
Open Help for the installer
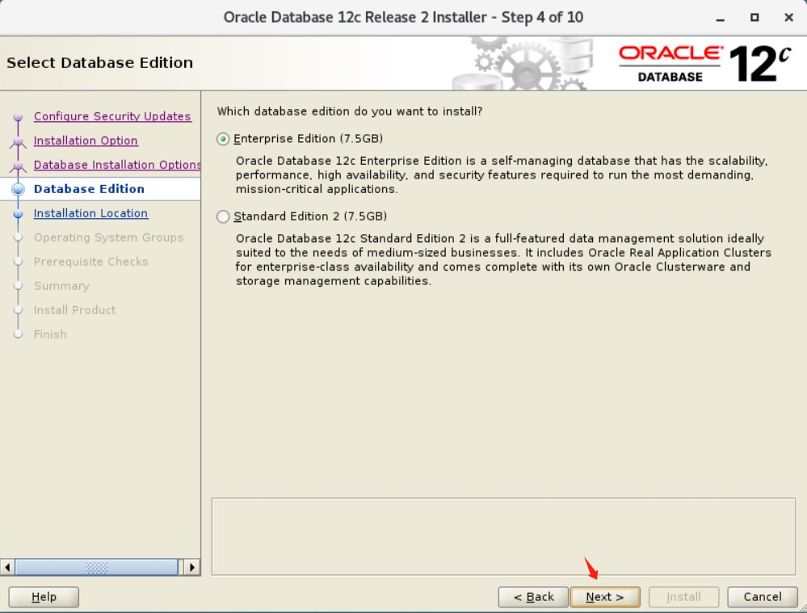coord(44,597)
